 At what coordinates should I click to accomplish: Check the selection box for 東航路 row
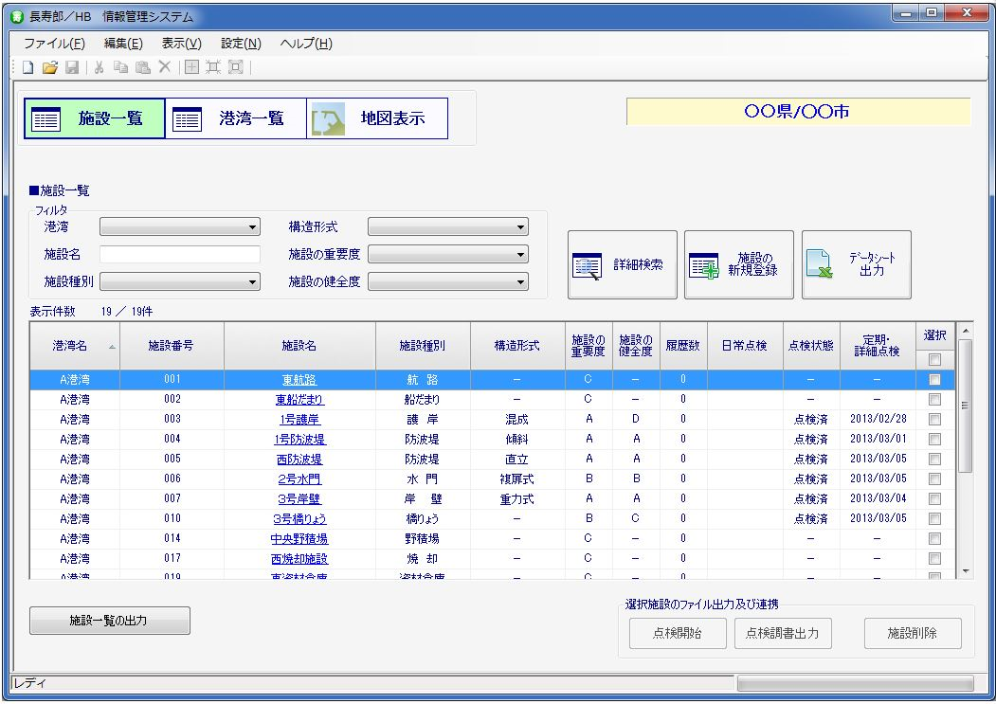[x=934, y=380]
